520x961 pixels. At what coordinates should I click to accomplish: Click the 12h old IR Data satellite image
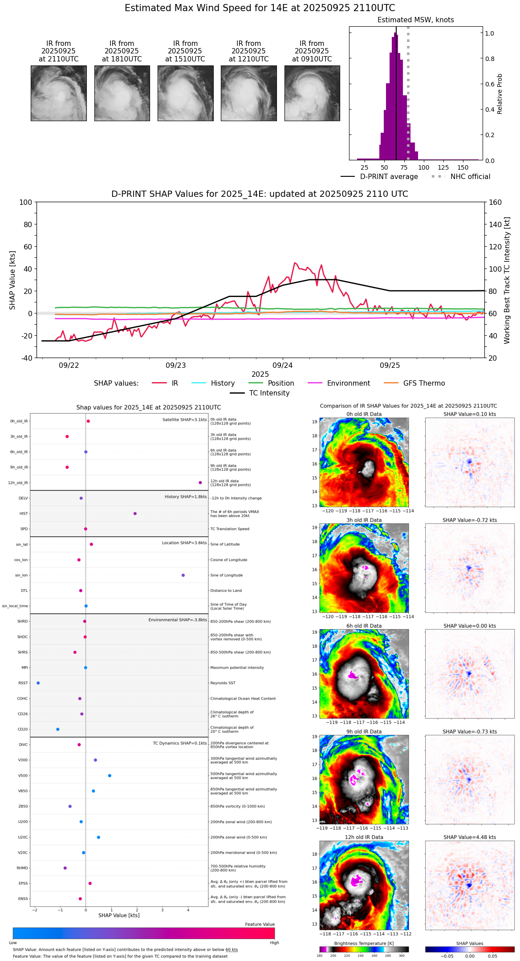tap(364, 885)
